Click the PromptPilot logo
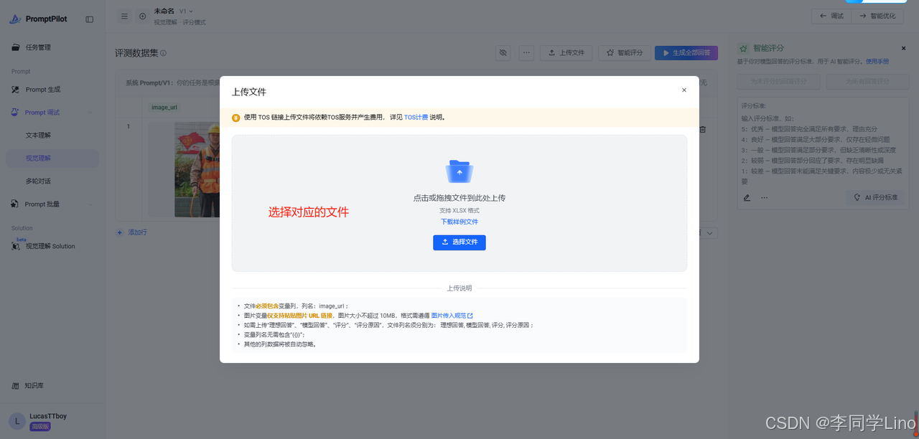Screen dimensions: 919x439 39,19
